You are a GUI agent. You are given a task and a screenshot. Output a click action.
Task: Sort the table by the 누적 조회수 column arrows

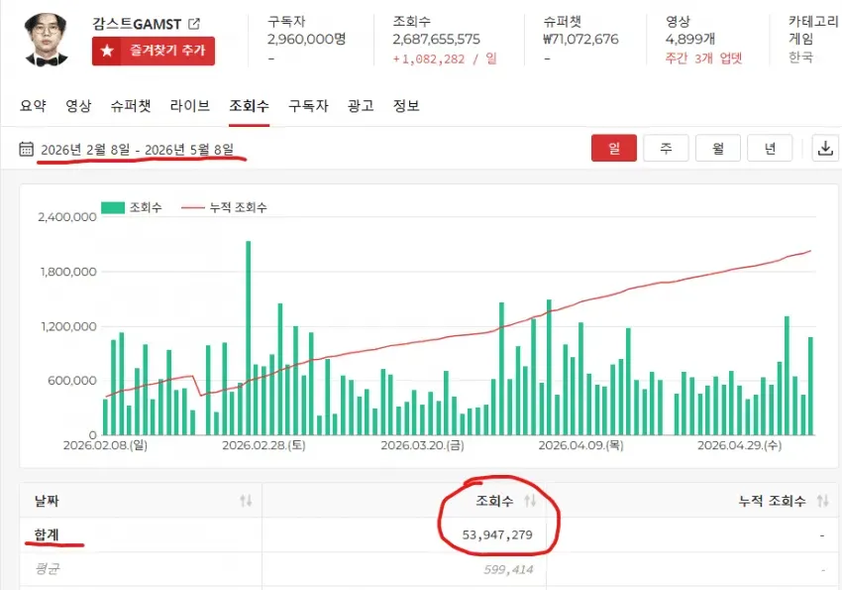pyautogui.click(x=822, y=501)
